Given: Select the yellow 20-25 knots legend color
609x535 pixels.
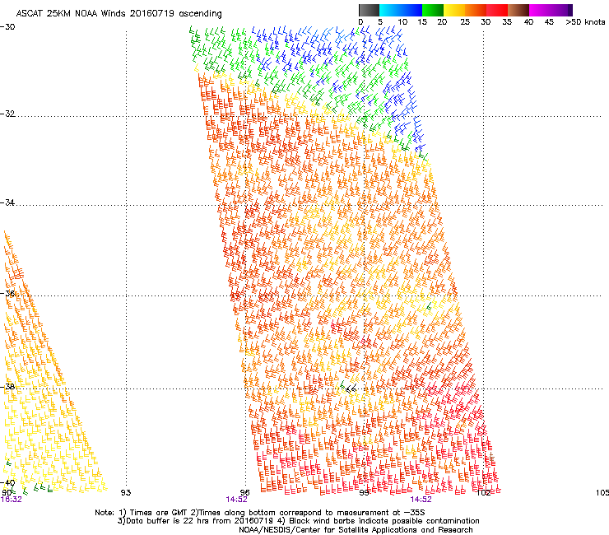Looking at the screenshot, I should pyautogui.click(x=454, y=10).
